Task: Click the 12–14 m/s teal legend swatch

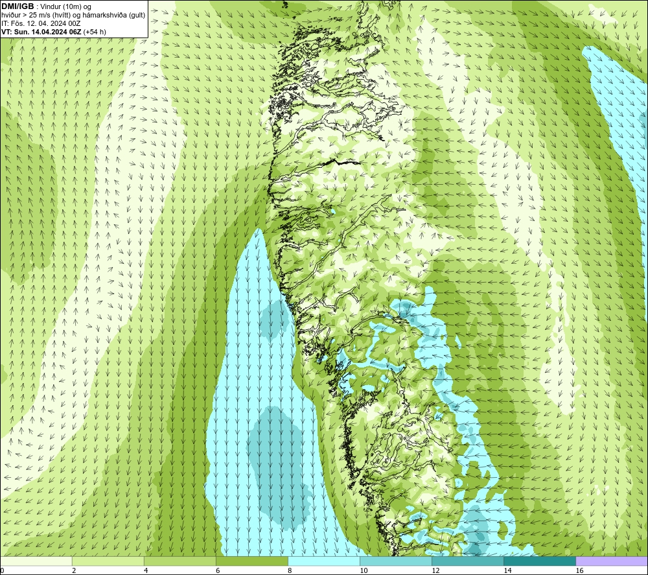Action: click(468, 561)
